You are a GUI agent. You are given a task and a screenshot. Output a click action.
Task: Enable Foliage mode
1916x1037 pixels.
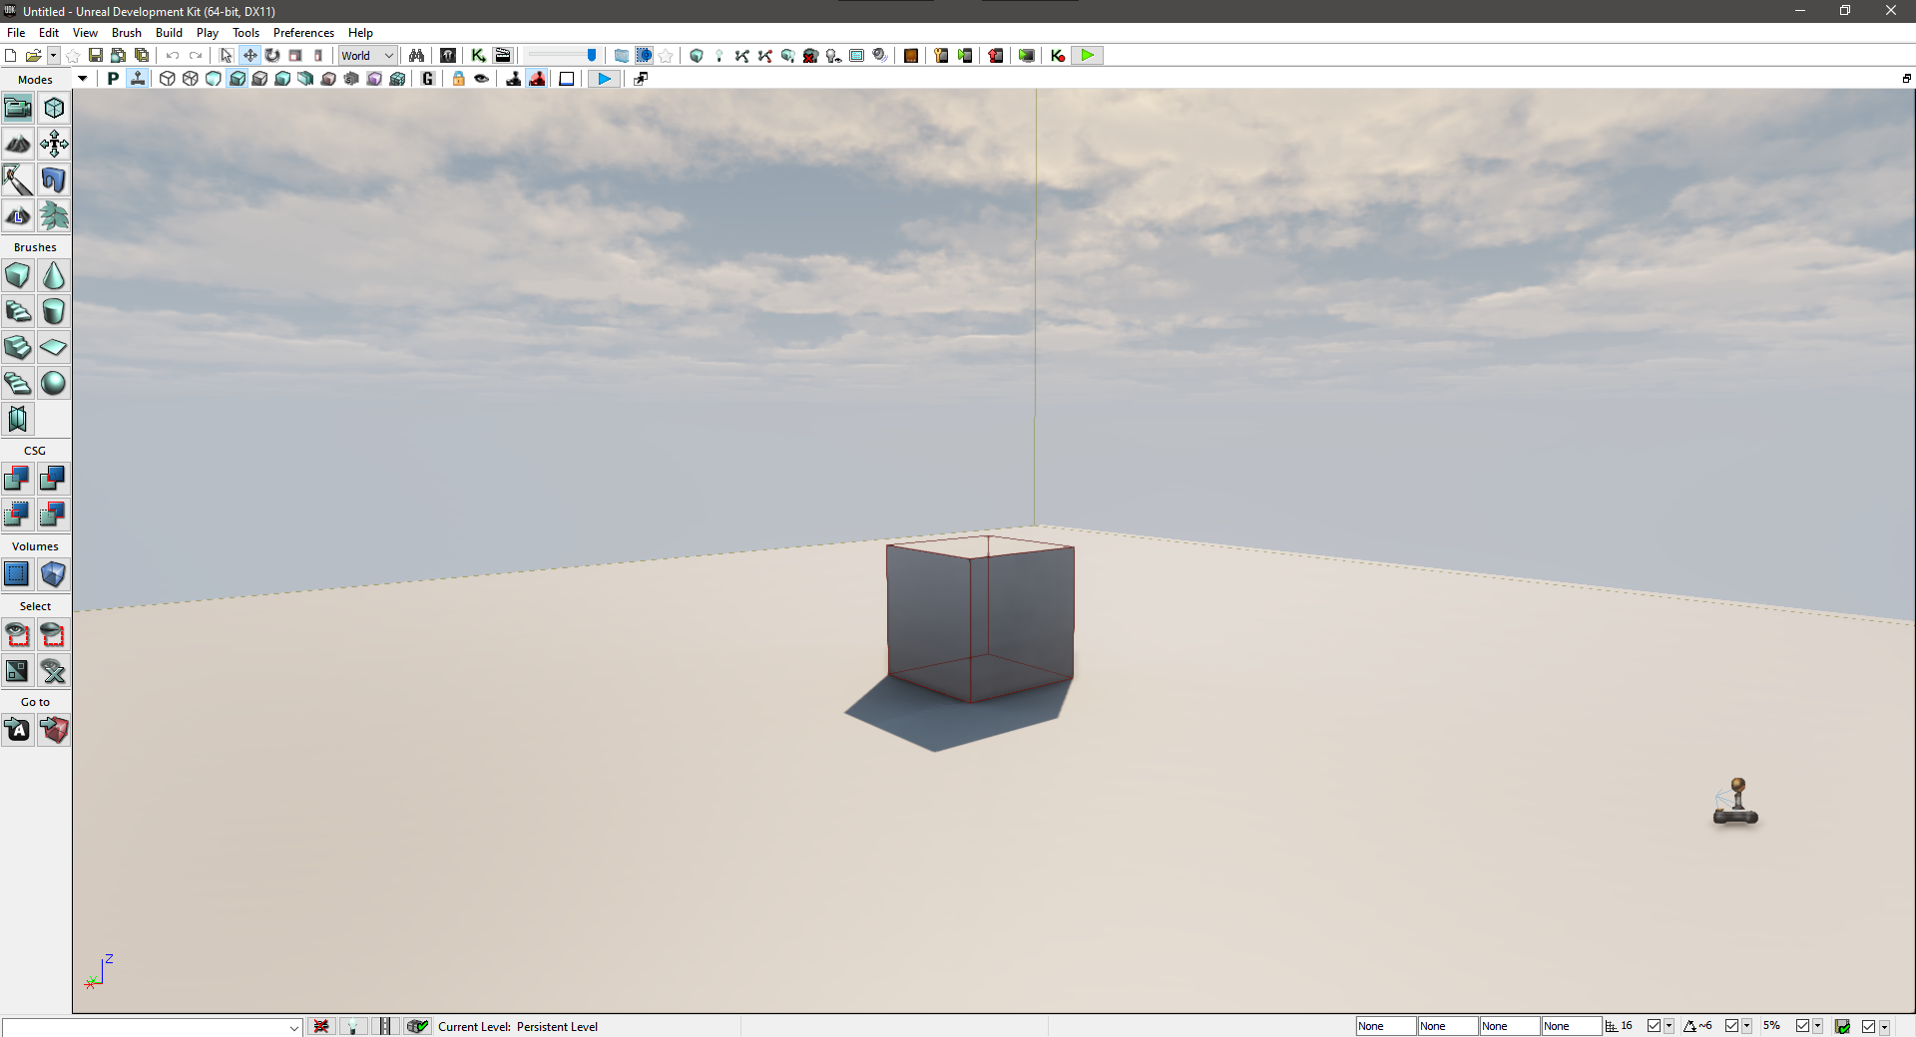54,215
